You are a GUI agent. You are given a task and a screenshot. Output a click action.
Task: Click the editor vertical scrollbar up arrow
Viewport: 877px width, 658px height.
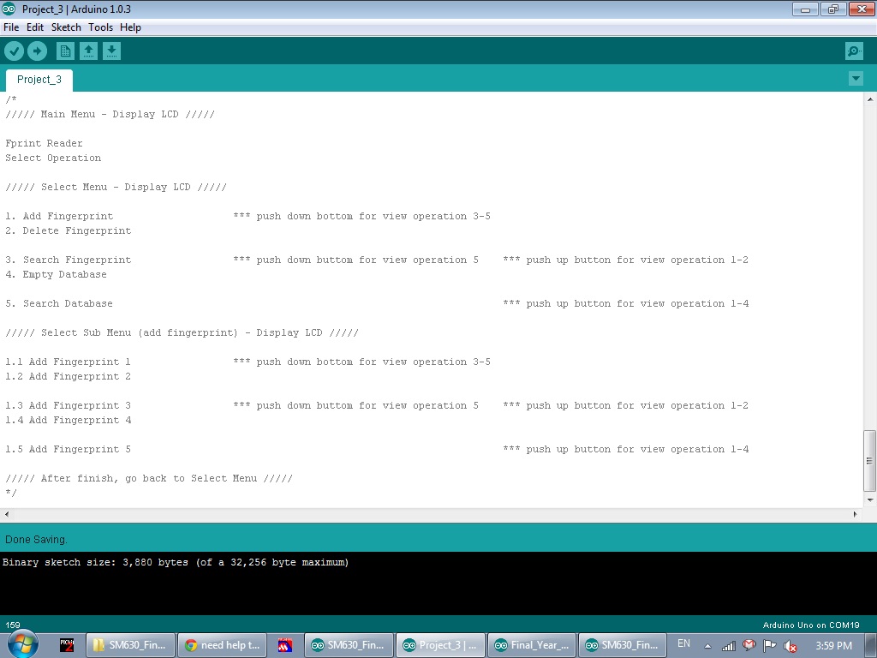pyautogui.click(x=870, y=99)
